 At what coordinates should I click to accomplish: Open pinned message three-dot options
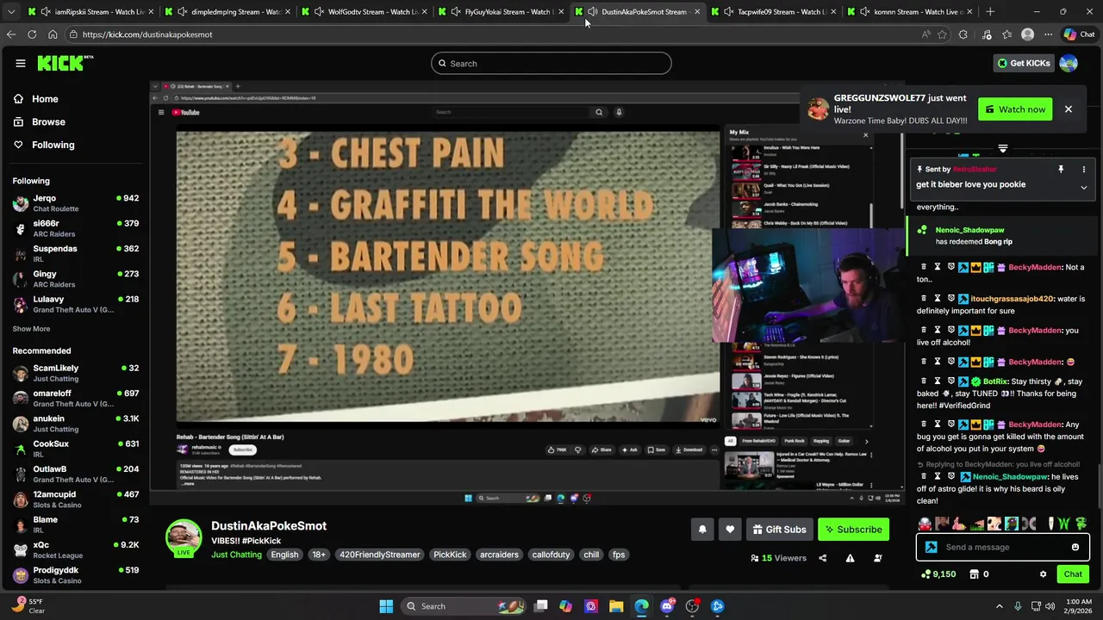(1083, 170)
